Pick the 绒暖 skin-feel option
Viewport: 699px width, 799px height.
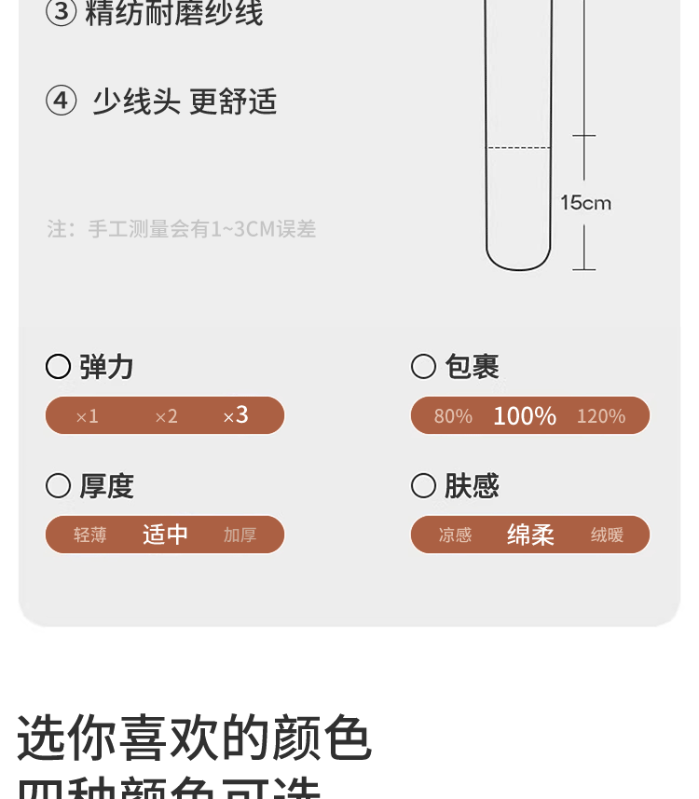point(607,535)
